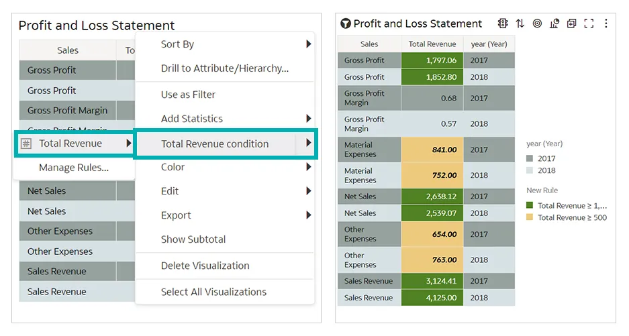Expand the Total Revenue condition arrow
This screenshot has width=629, height=336.
(308, 143)
